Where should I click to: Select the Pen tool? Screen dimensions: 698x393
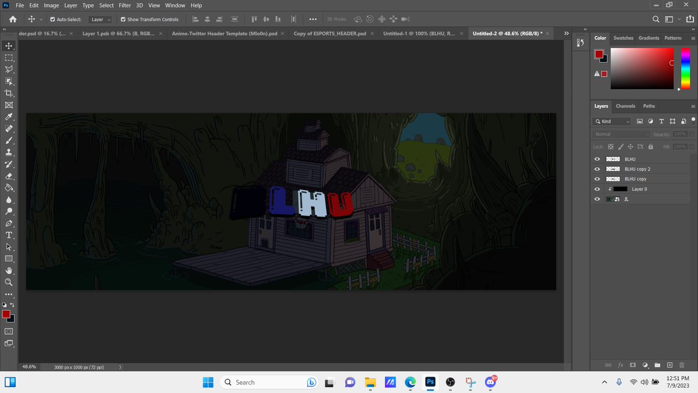click(9, 224)
